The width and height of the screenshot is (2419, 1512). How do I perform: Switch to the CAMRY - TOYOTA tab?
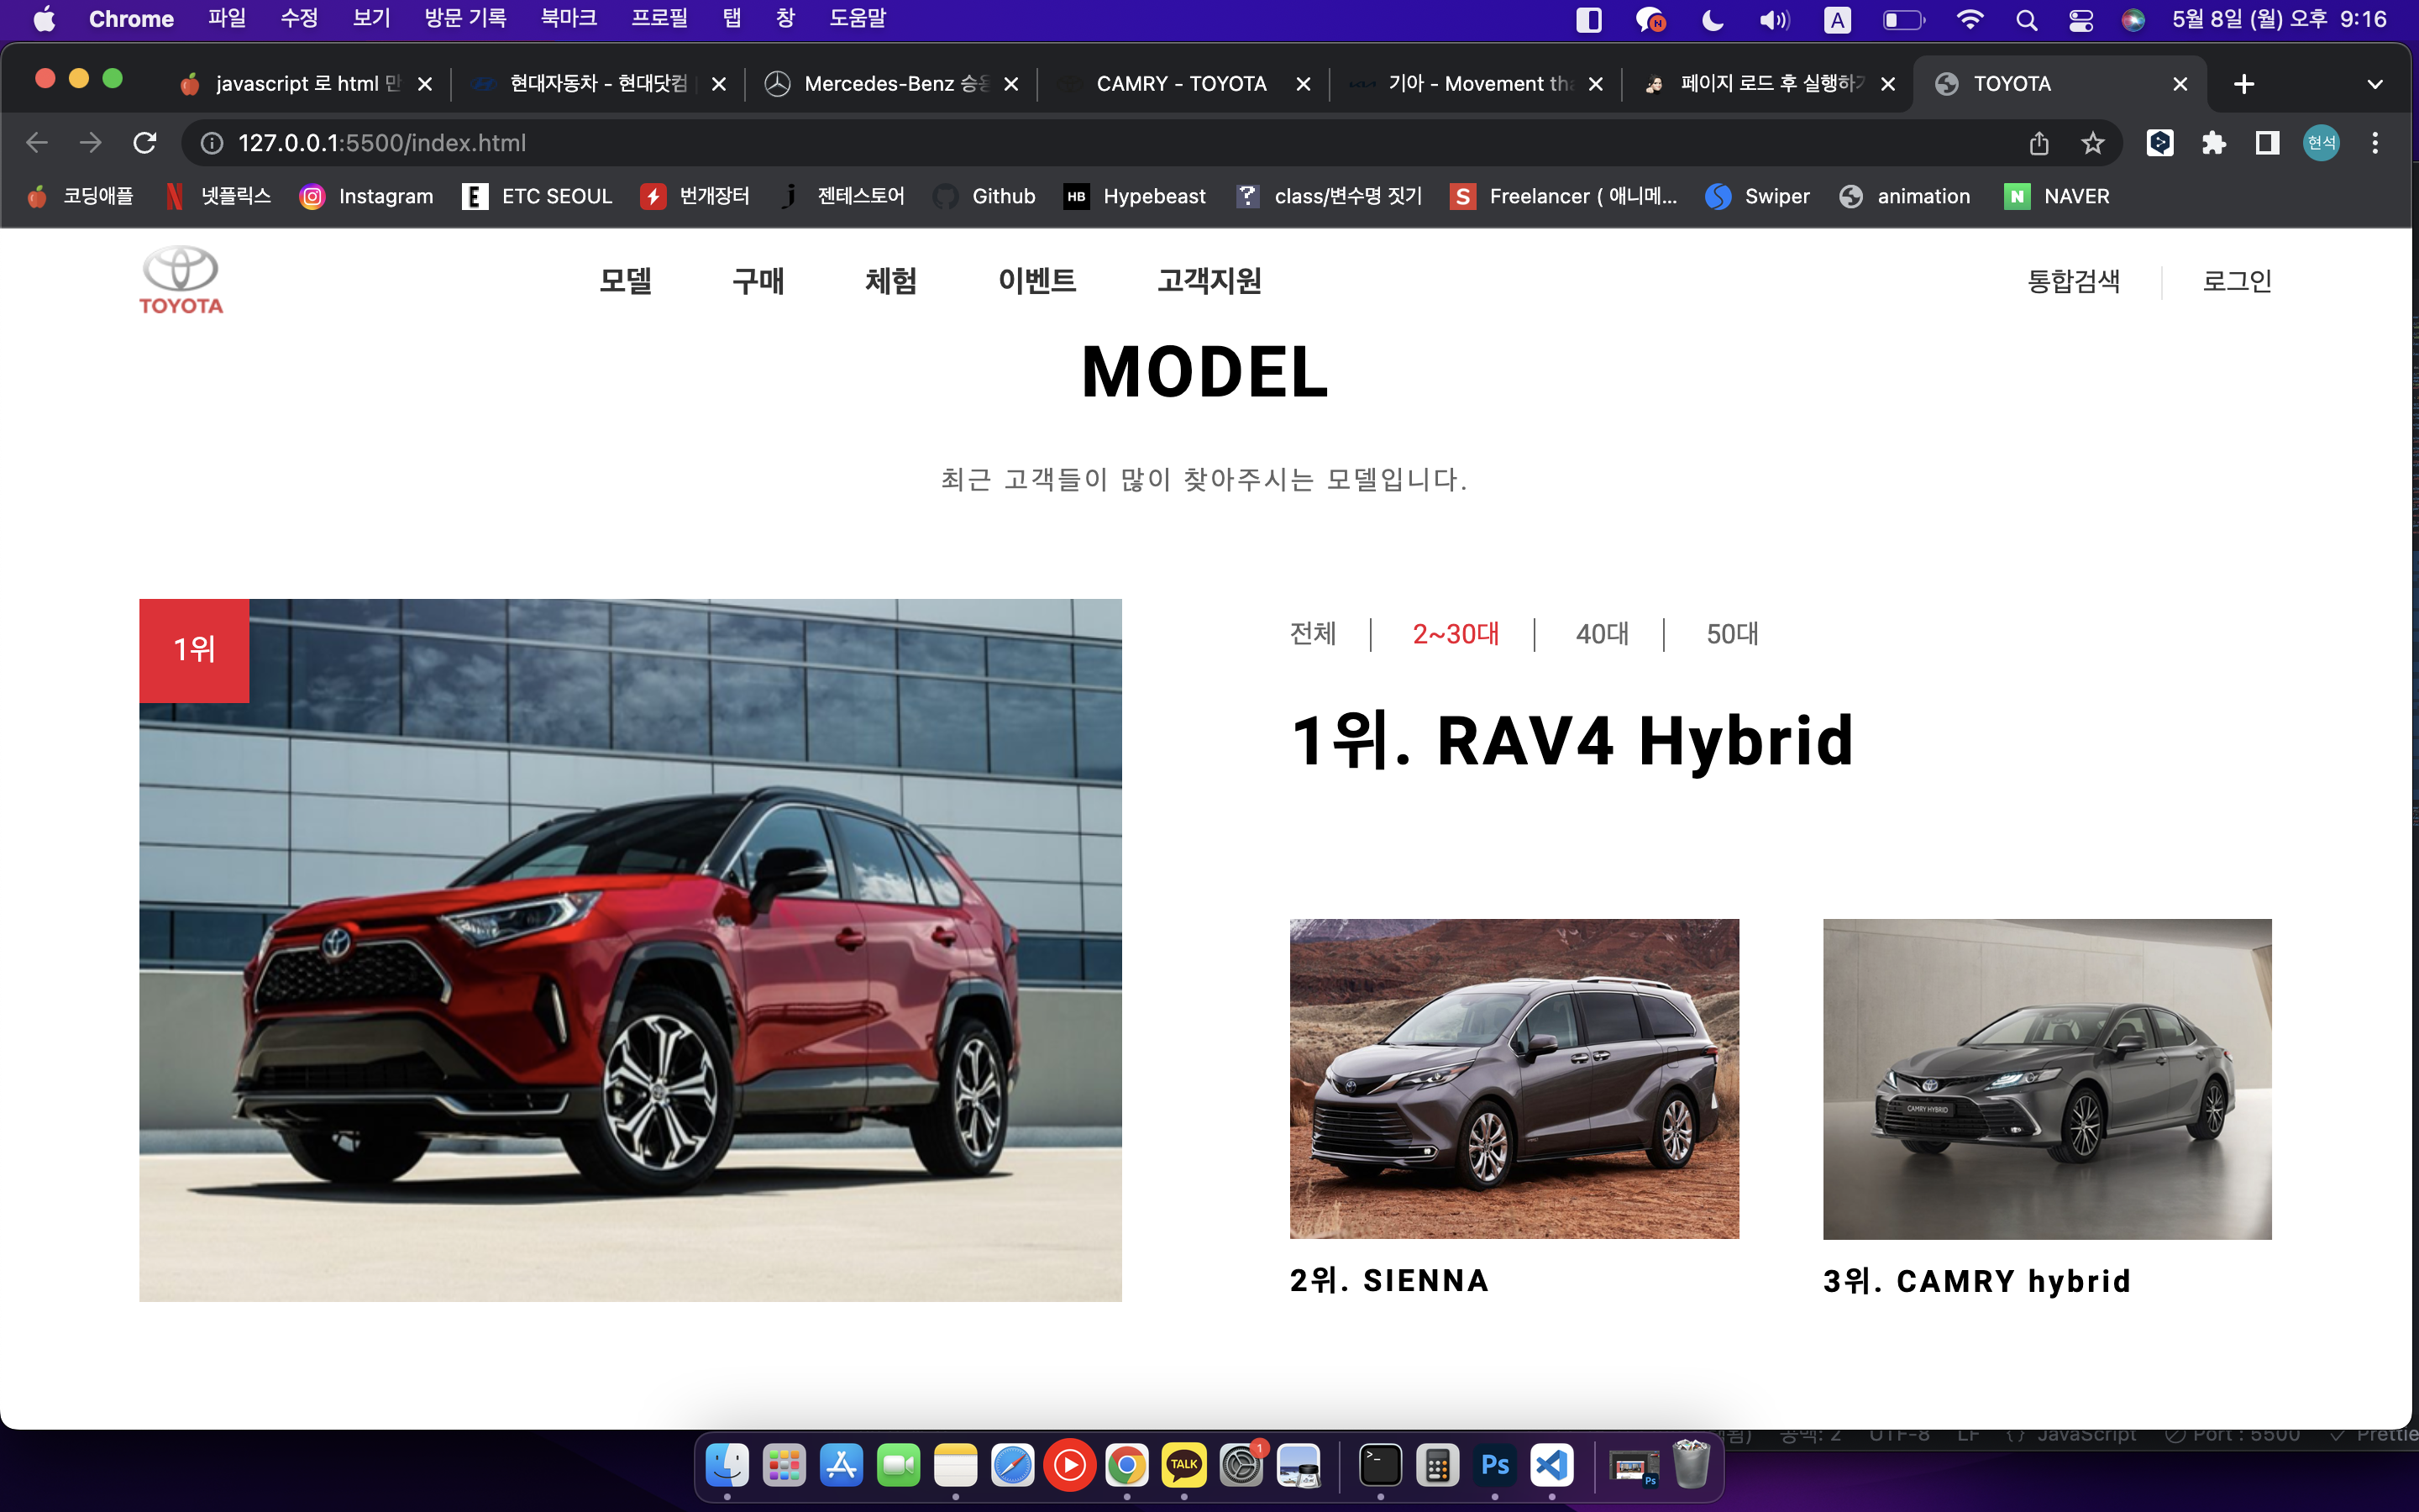[x=1182, y=84]
